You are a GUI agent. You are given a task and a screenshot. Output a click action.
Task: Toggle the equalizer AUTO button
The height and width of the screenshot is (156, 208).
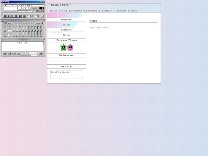(x=10, y=23)
